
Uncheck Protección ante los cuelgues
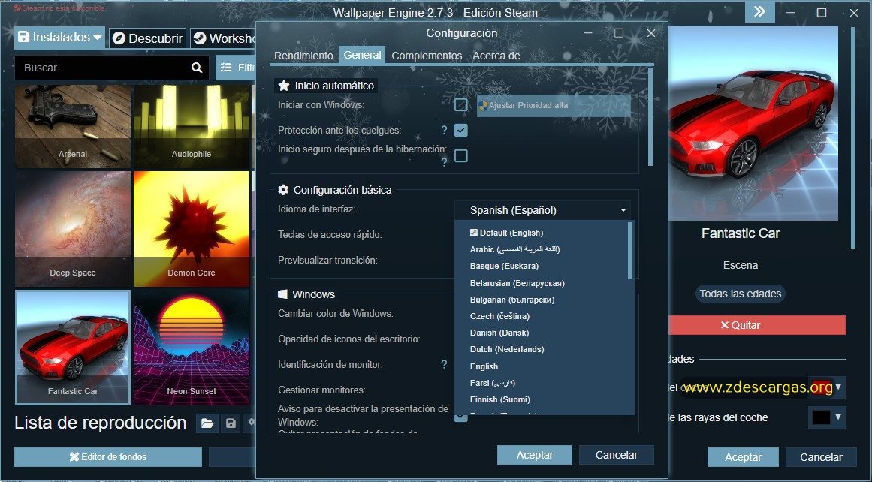coord(461,130)
